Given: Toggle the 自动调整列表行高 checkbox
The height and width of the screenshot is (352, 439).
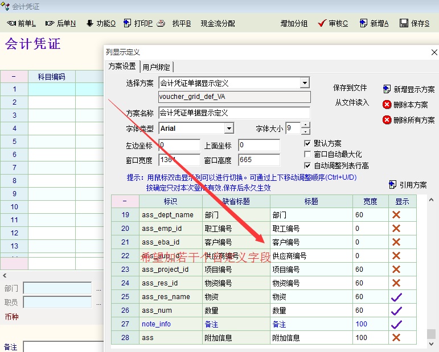Looking at the screenshot, I should point(308,166).
